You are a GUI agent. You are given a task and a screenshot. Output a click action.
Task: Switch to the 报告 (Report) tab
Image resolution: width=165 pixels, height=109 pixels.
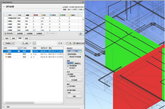tap(27, 38)
